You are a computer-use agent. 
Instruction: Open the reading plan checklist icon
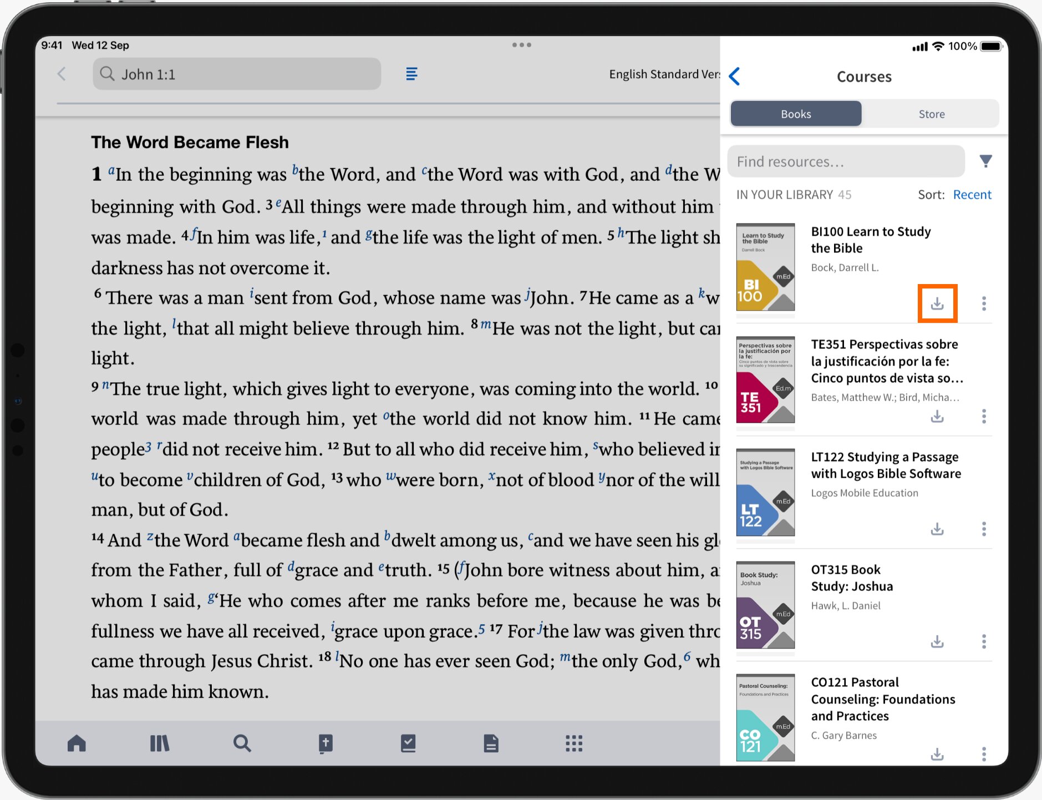tap(408, 743)
